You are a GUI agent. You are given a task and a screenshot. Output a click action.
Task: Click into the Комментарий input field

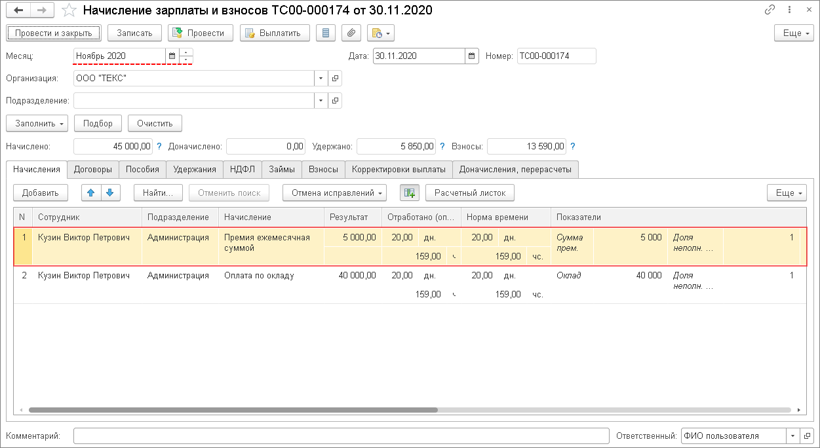click(341, 436)
